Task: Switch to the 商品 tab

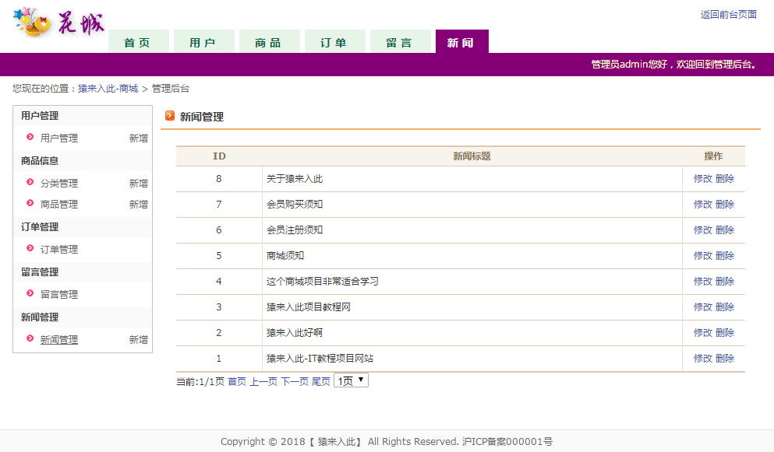Action: [269, 41]
